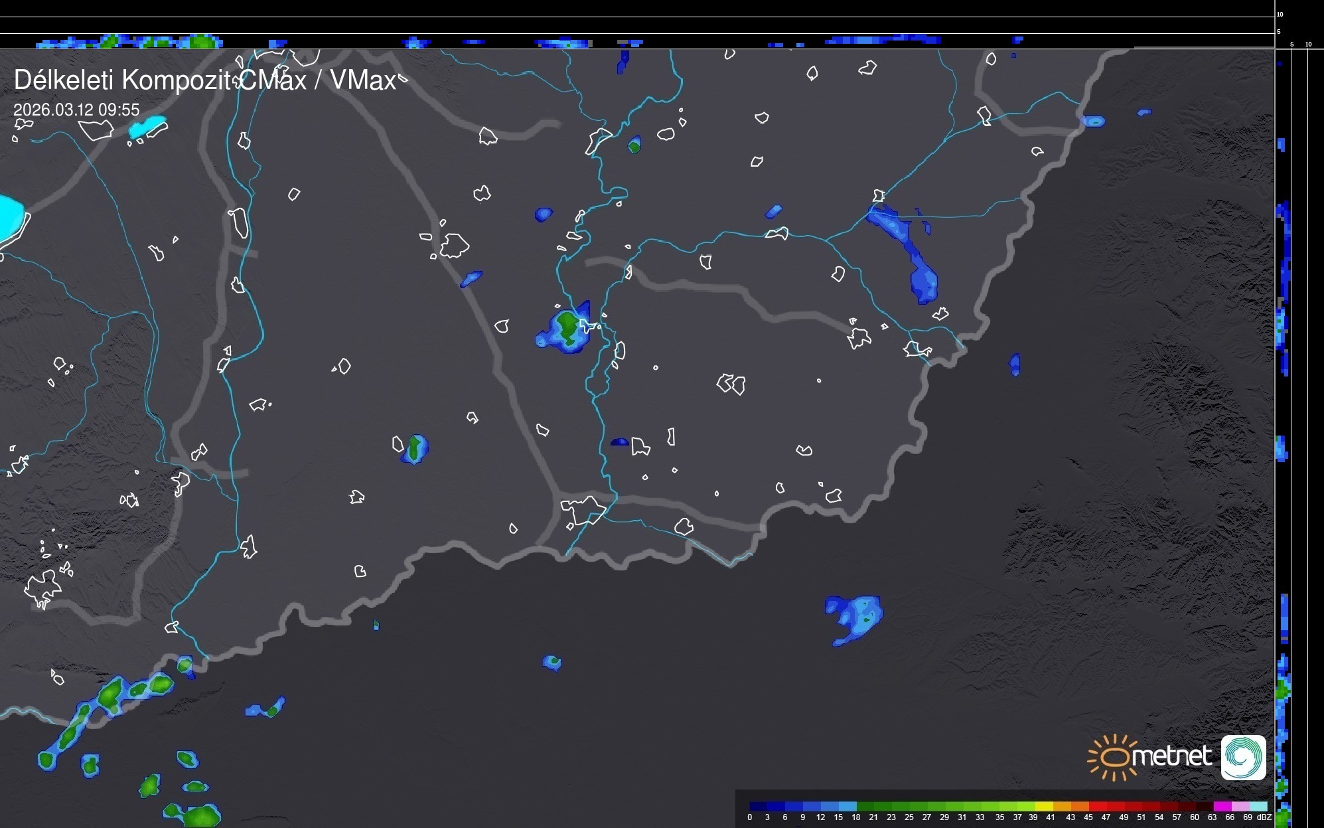This screenshot has height=828, width=1324.
Task: Select the orange 43 dBZ legend swatch
Action: 1080,806
